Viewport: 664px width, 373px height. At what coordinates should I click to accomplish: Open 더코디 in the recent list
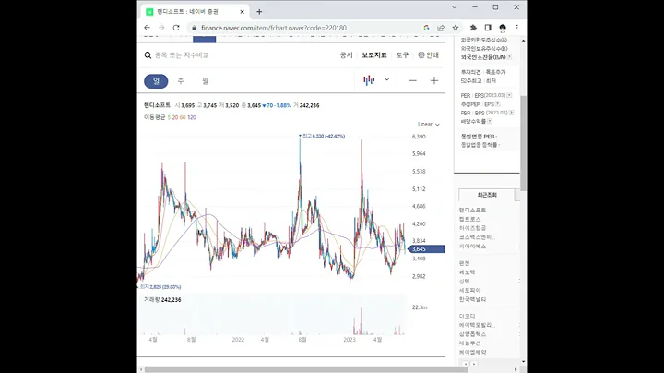pos(467,316)
